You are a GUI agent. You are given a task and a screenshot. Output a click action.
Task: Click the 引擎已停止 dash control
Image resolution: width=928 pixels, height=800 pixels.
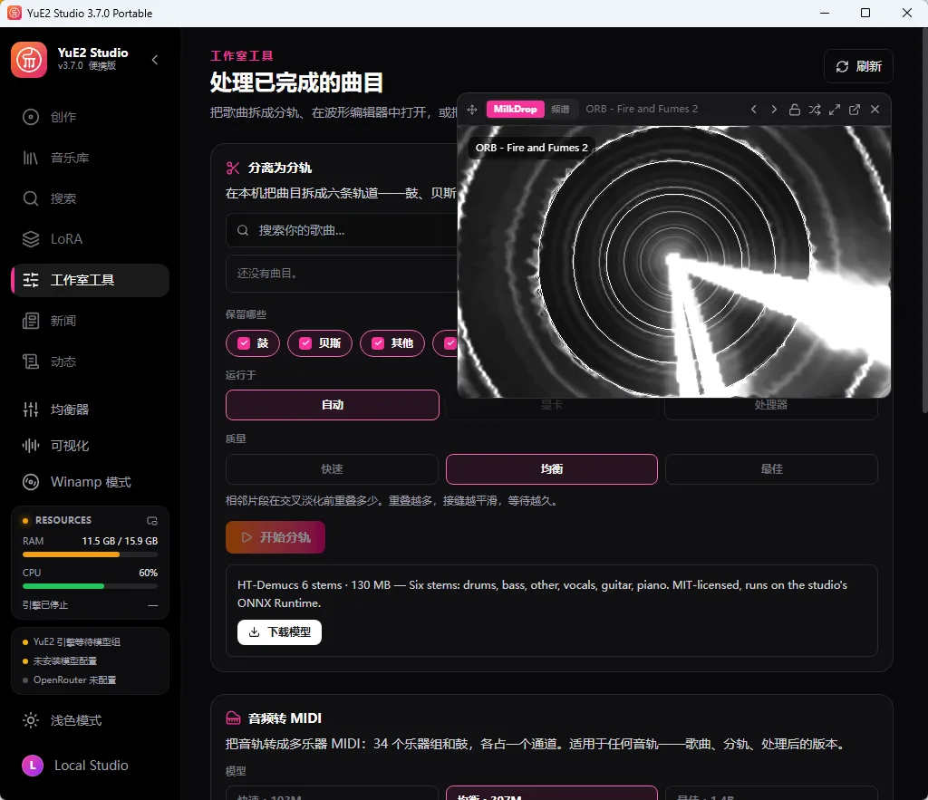click(x=152, y=605)
